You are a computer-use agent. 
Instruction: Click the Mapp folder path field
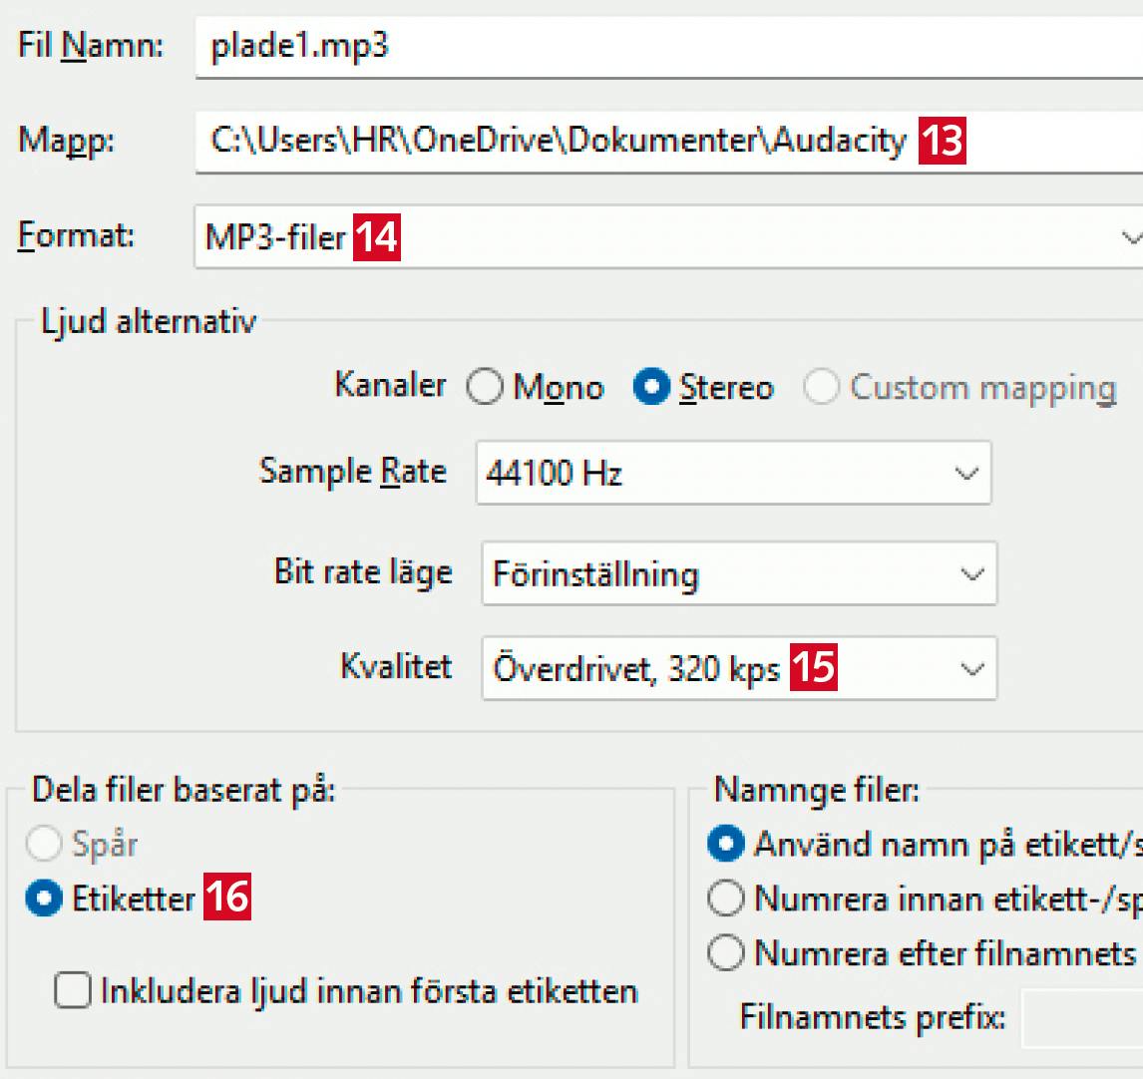point(668,142)
